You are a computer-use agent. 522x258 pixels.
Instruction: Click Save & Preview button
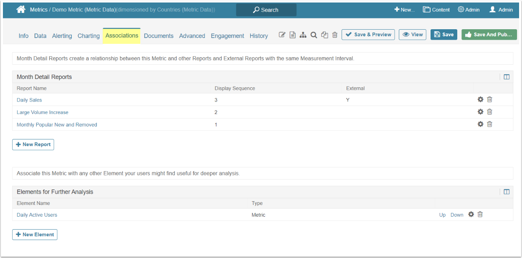point(368,35)
